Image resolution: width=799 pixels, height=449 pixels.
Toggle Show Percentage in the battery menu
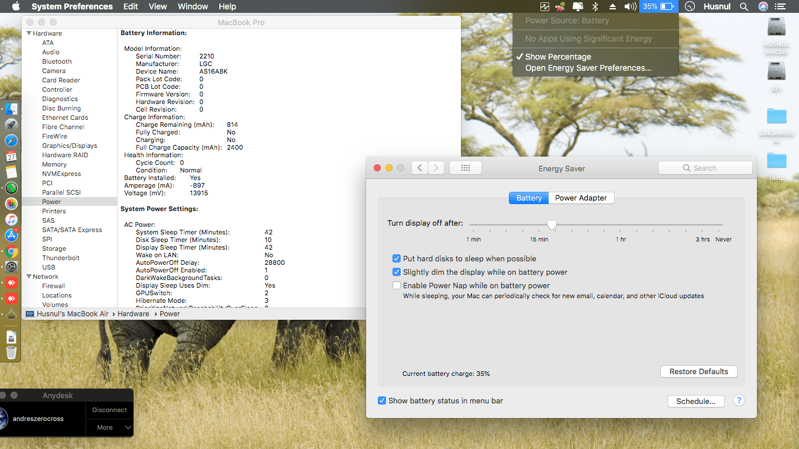(595, 57)
